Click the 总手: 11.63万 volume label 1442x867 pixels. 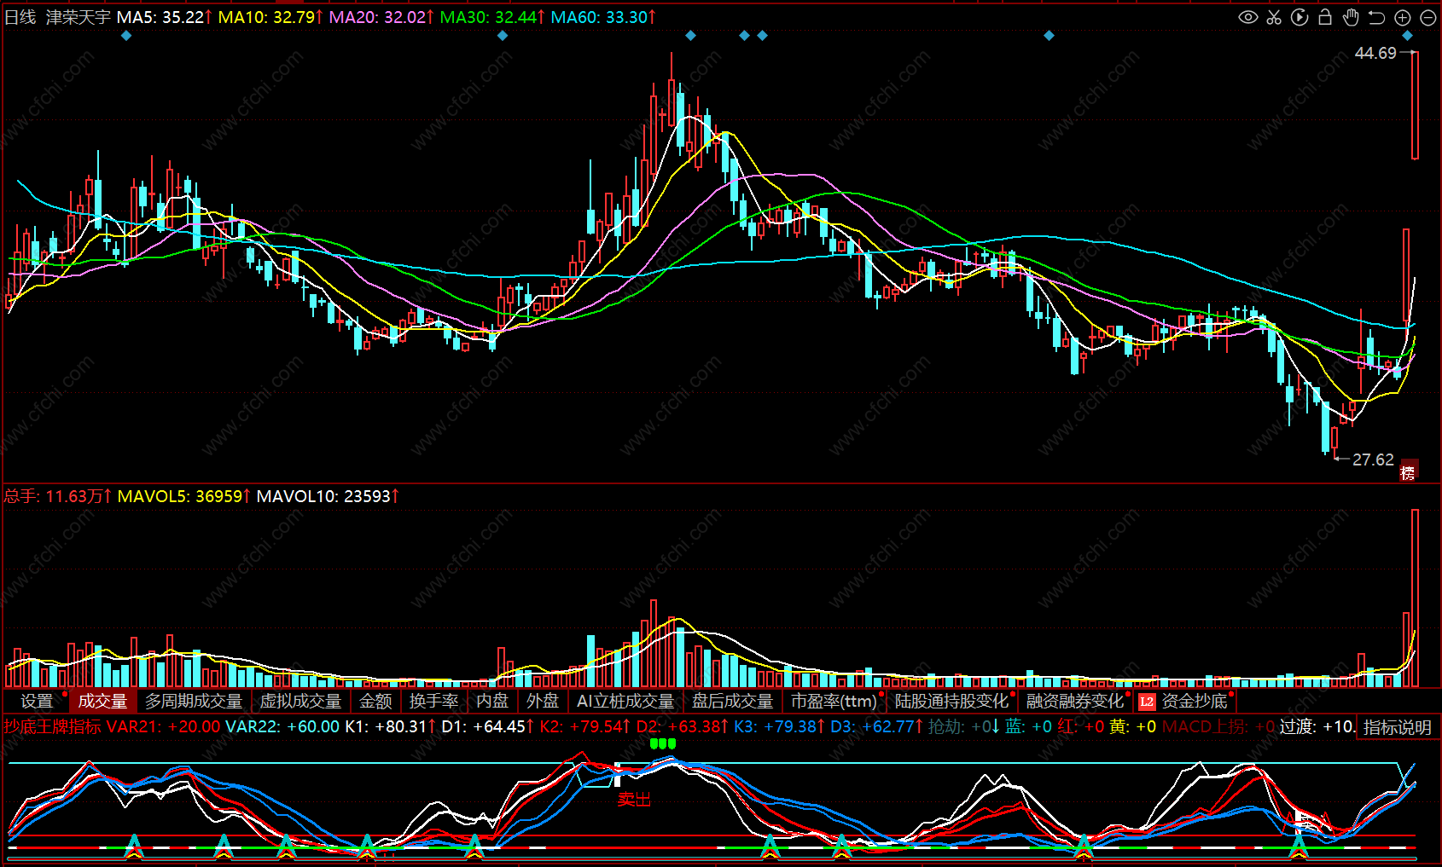click(57, 496)
